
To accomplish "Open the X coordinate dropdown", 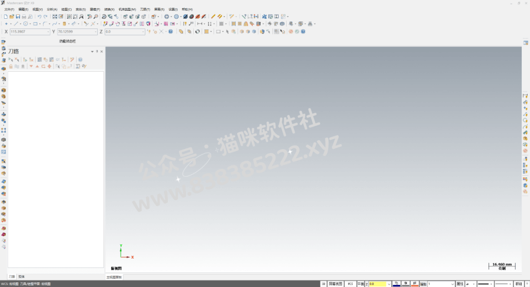I will point(48,31).
